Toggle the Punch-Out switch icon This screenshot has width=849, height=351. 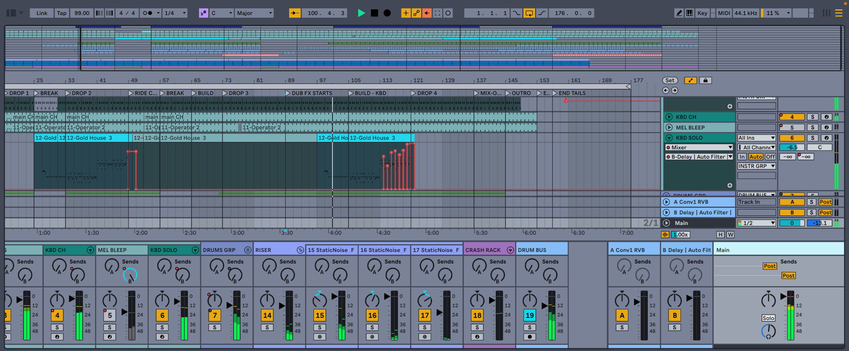542,13
